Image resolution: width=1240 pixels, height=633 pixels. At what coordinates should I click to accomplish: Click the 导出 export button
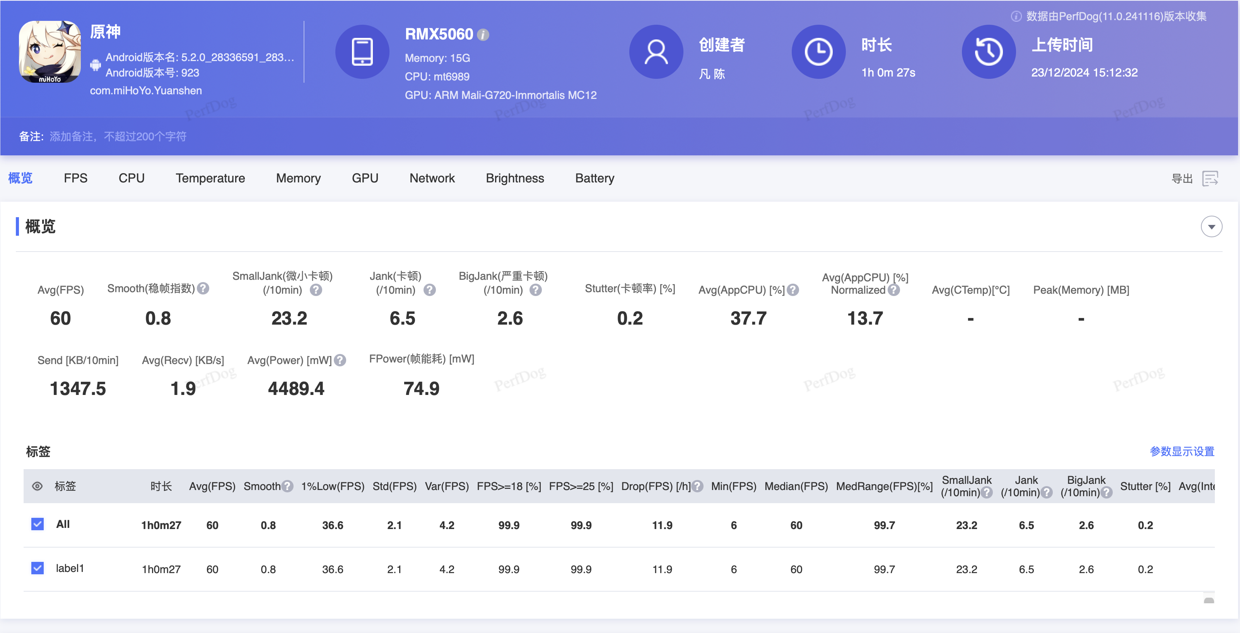(x=1182, y=179)
